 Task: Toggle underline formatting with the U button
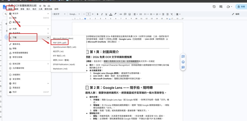(106, 14)
